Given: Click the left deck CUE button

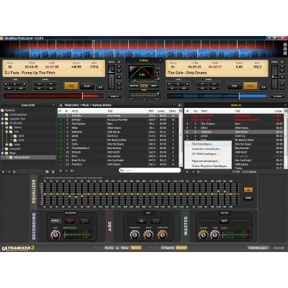Looking at the screenshot, I should (x=71, y=86).
